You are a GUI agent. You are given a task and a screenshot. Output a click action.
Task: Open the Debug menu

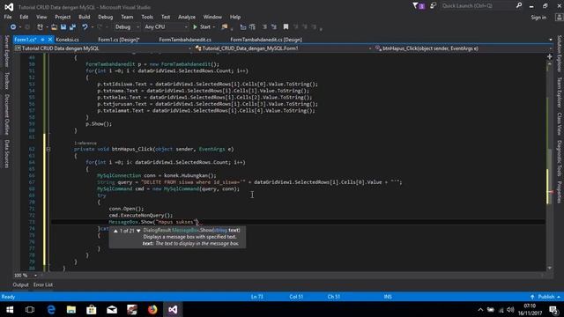[105, 17]
